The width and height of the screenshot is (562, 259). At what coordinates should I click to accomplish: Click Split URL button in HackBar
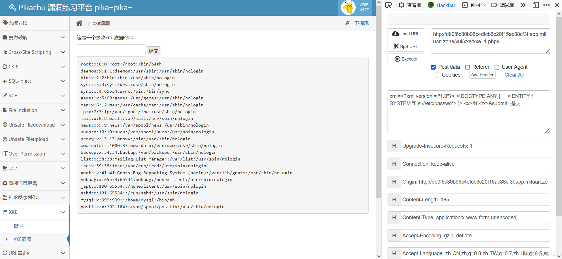[x=406, y=46]
